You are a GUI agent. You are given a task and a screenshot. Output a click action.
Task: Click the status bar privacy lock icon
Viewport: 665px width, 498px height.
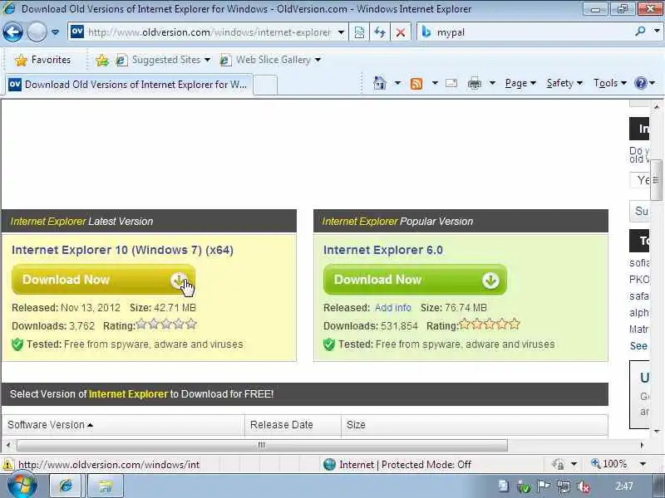(558, 465)
